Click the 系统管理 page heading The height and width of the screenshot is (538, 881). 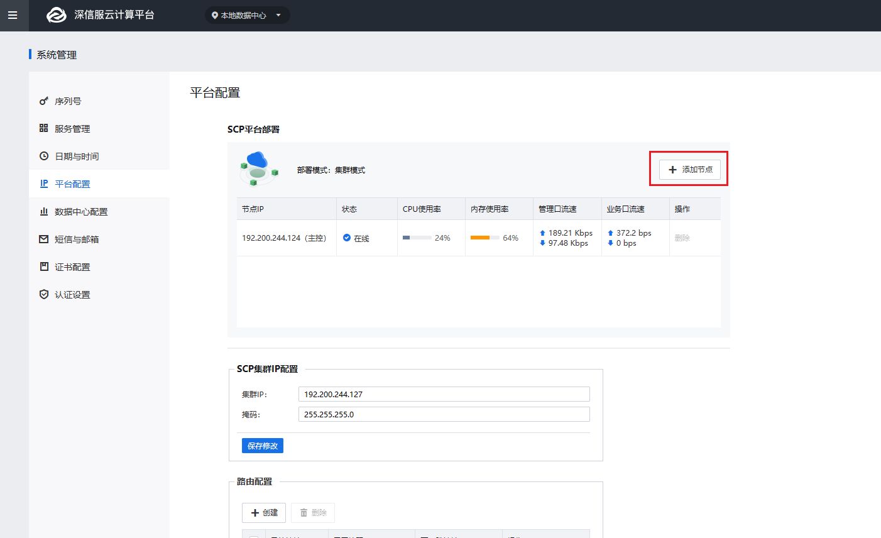point(57,55)
